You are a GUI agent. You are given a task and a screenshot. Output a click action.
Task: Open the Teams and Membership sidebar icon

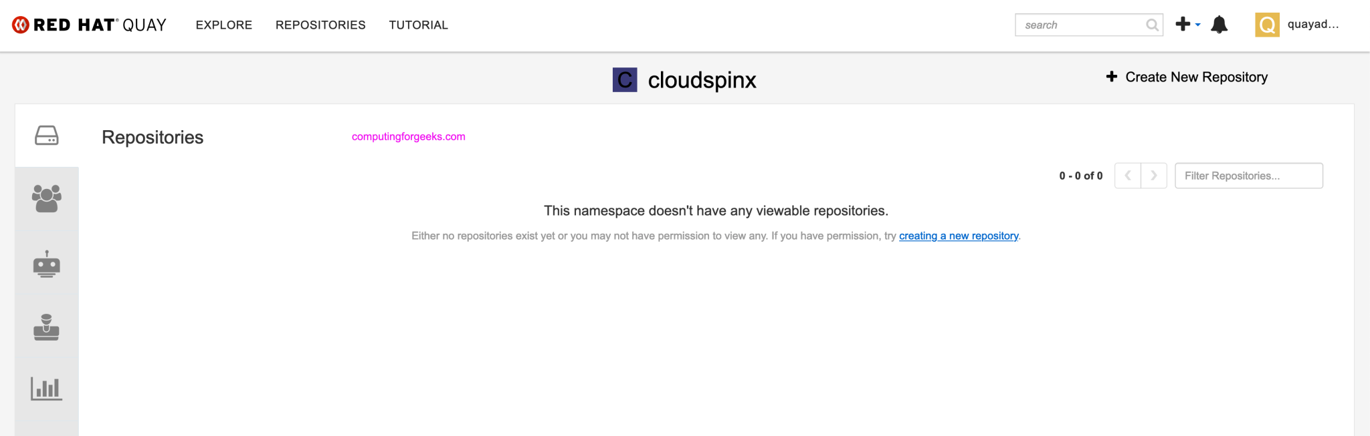[47, 198]
